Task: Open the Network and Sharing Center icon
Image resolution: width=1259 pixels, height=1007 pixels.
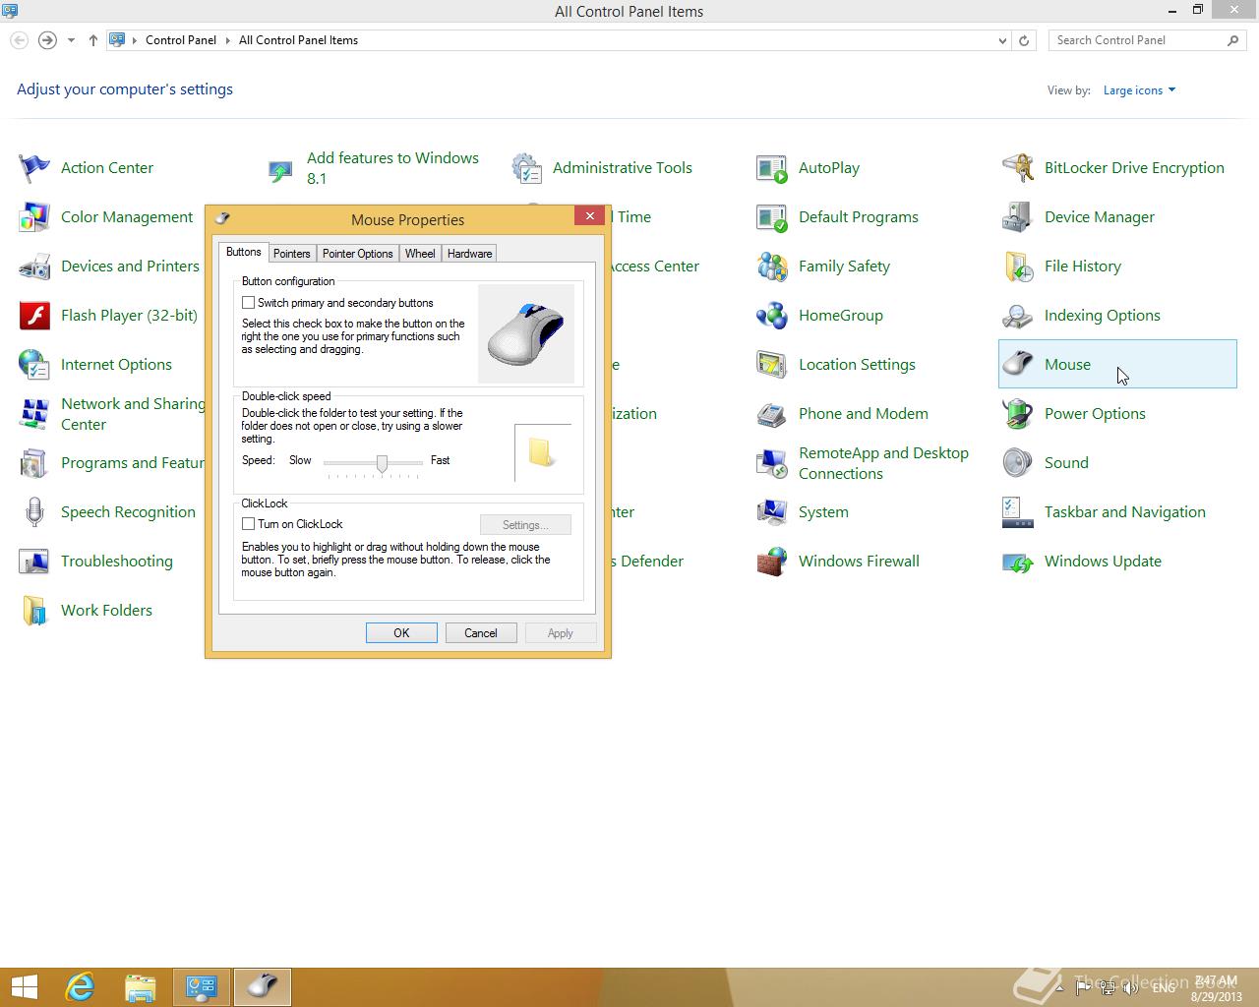Action: pyautogui.click(x=34, y=414)
